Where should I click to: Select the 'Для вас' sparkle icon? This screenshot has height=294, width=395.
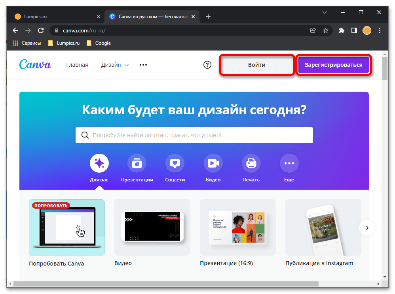point(99,163)
